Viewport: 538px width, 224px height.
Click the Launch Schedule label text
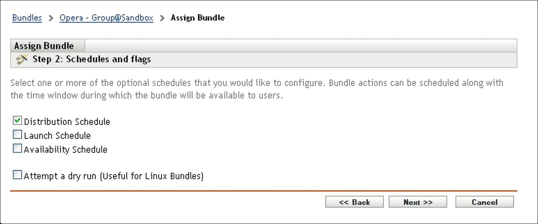click(57, 135)
